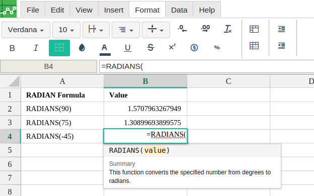Open the font size 10 dropdown

point(66,30)
